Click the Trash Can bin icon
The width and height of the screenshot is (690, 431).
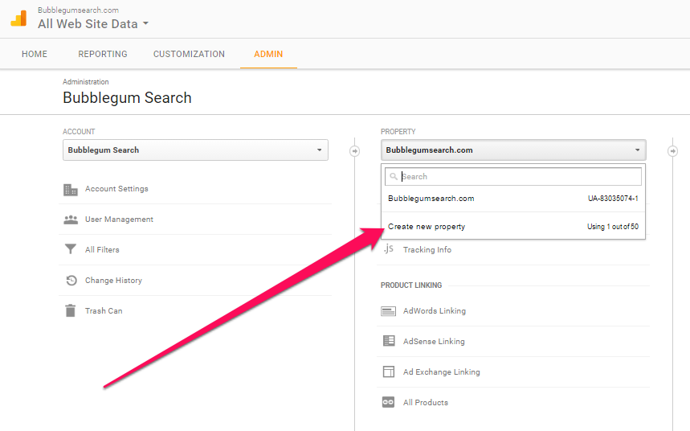pos(71,310)
